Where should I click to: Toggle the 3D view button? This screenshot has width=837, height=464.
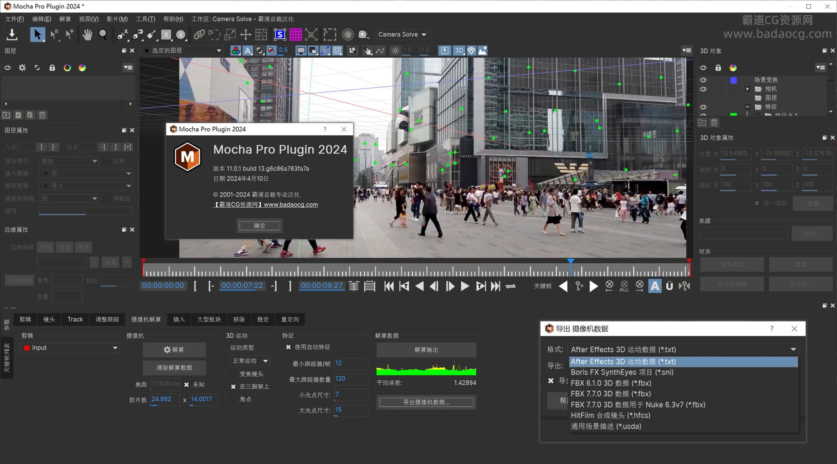tap(459, 50)
